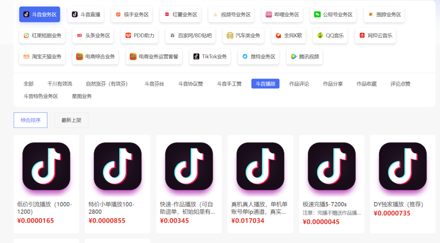Screen dimensions: 440x243
Task: Click the icon beside 红果短剧业务
Action: click(x=26, y=35)
